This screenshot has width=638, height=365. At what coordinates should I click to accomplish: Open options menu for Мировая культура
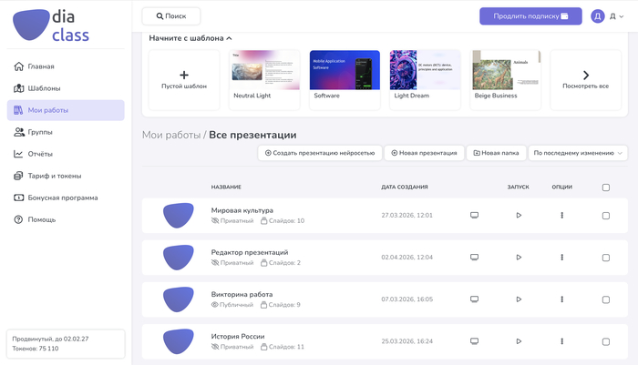[x=562, y=216]
